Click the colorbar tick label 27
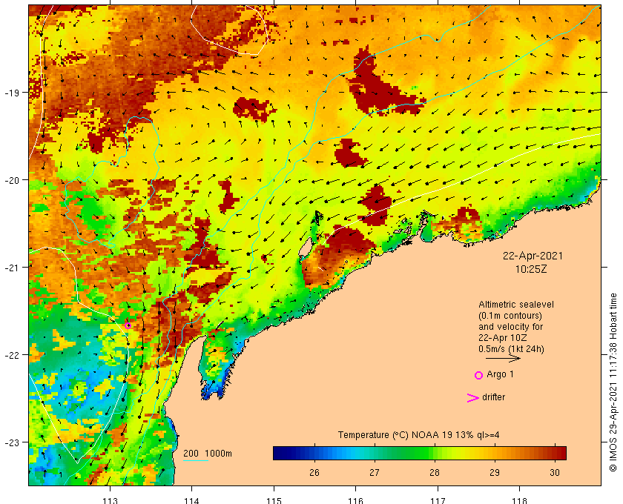 [375, 473]
